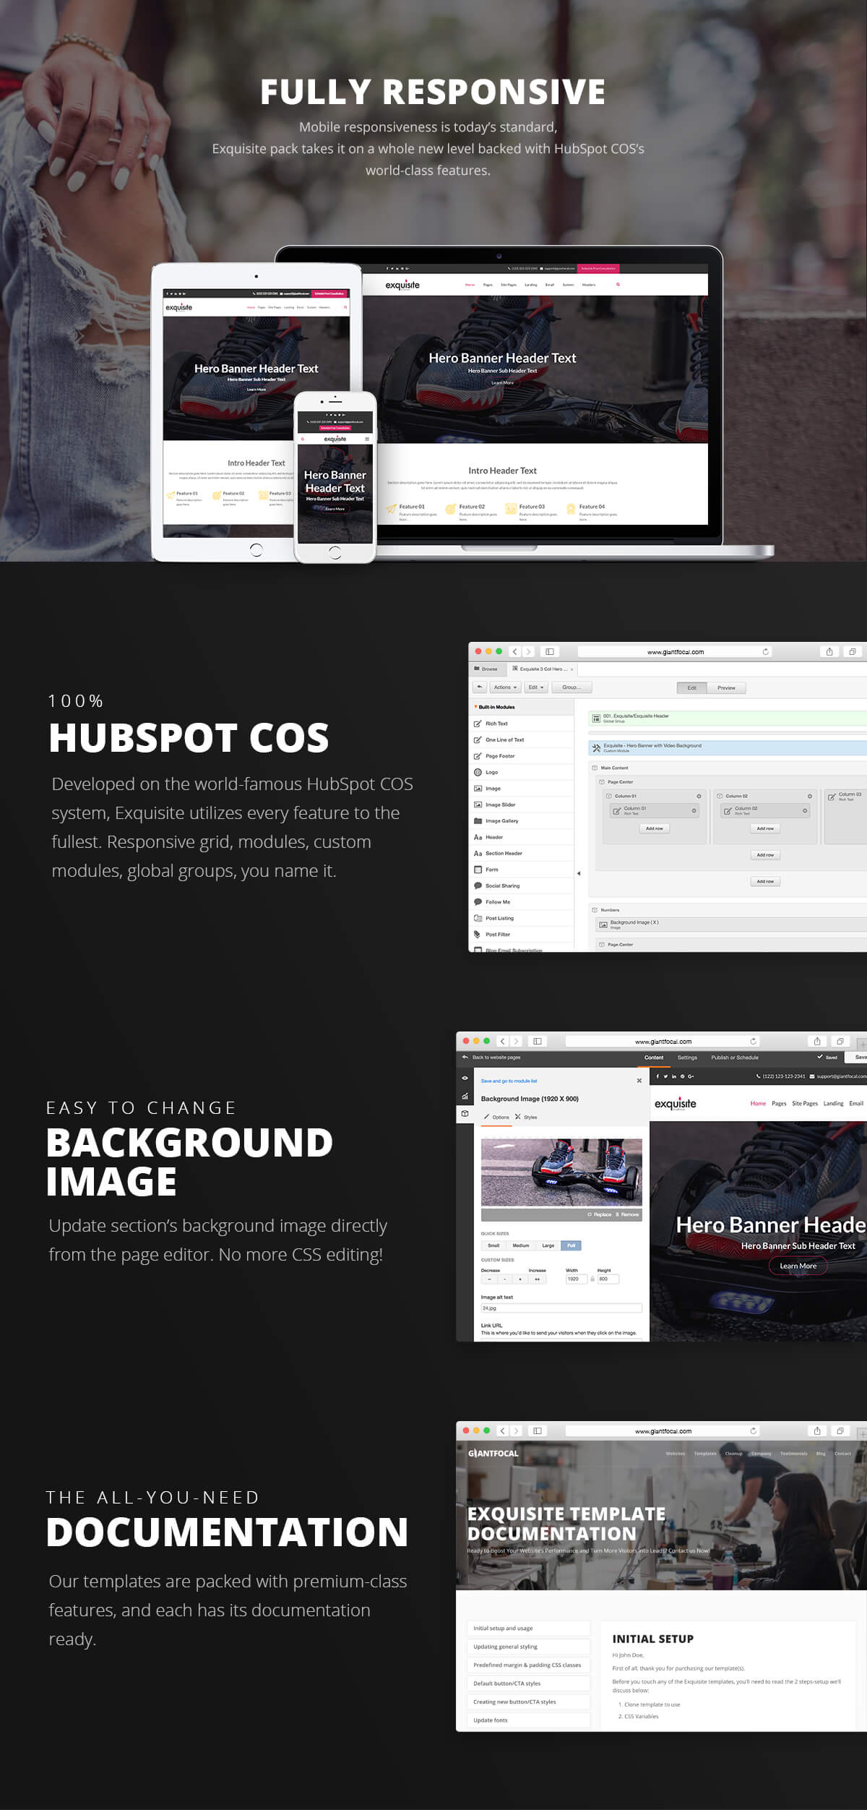Image resolution: width=867 pixels, height=1810 pixels.
Task: Click the Image Slider module icon
Action: pos(478,805)
